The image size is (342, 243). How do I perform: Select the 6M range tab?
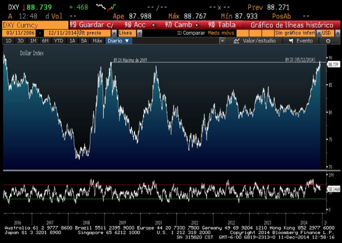point(45,41)
